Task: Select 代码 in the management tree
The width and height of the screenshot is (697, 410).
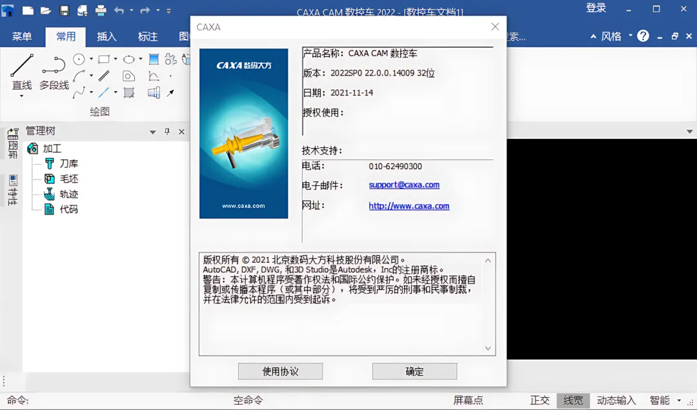Action: 69,209
